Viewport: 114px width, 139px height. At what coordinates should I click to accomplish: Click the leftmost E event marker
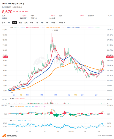tap(14, 95)
